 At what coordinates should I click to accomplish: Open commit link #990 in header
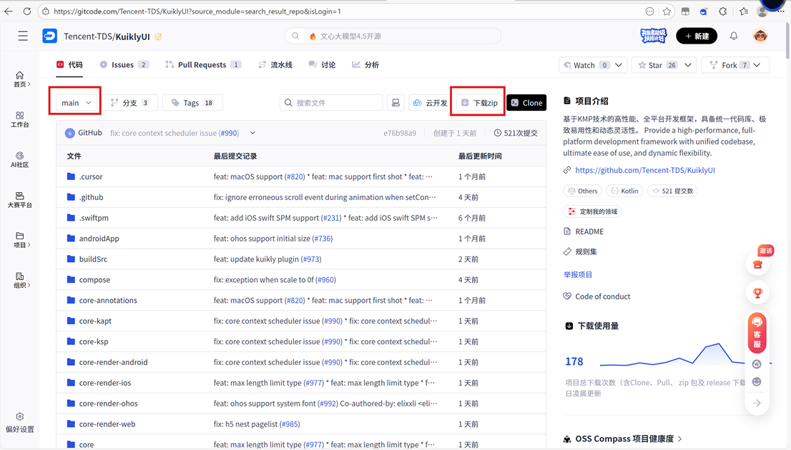click(229, 133)
